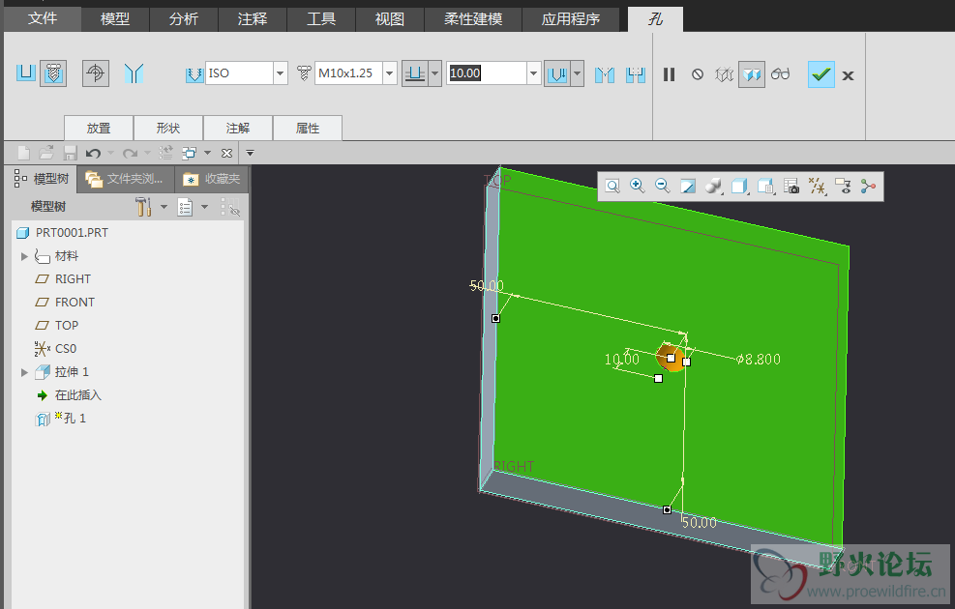Open the 属性 properties panel tab
955x609 pixels.
pyautogui.click(x=308, y=128)
